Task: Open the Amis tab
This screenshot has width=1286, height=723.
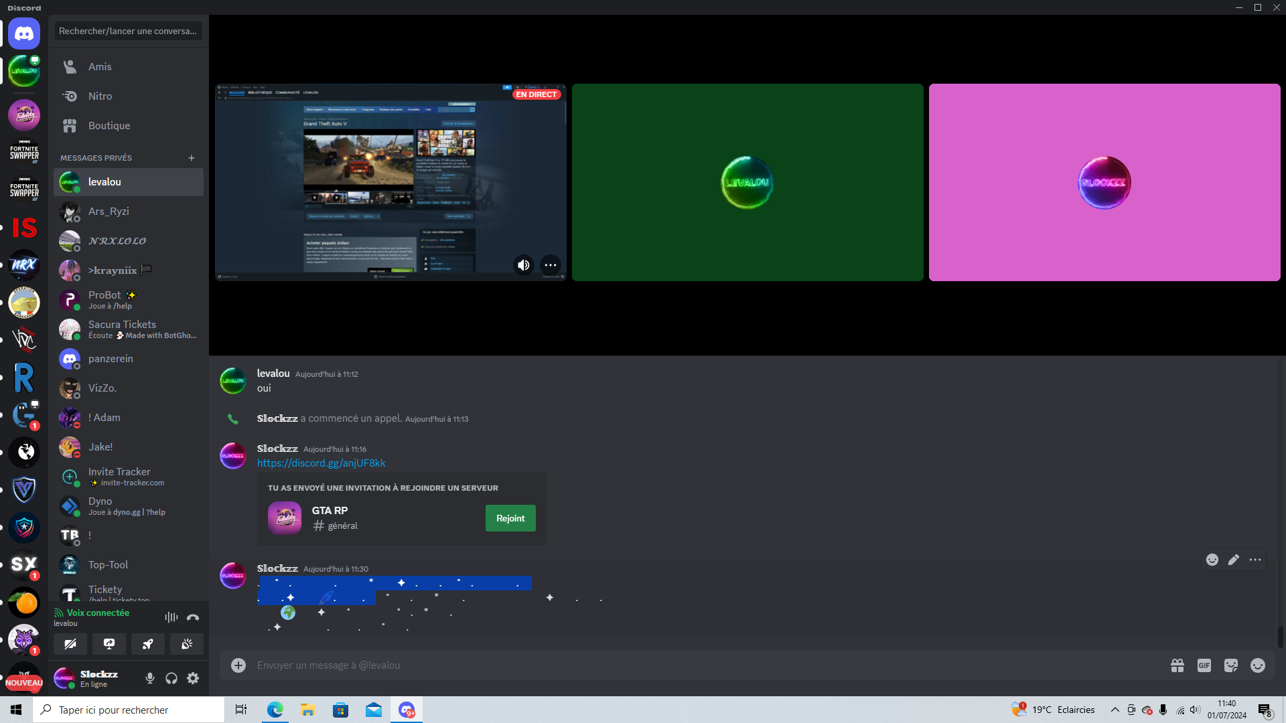Action: [129, 67]
